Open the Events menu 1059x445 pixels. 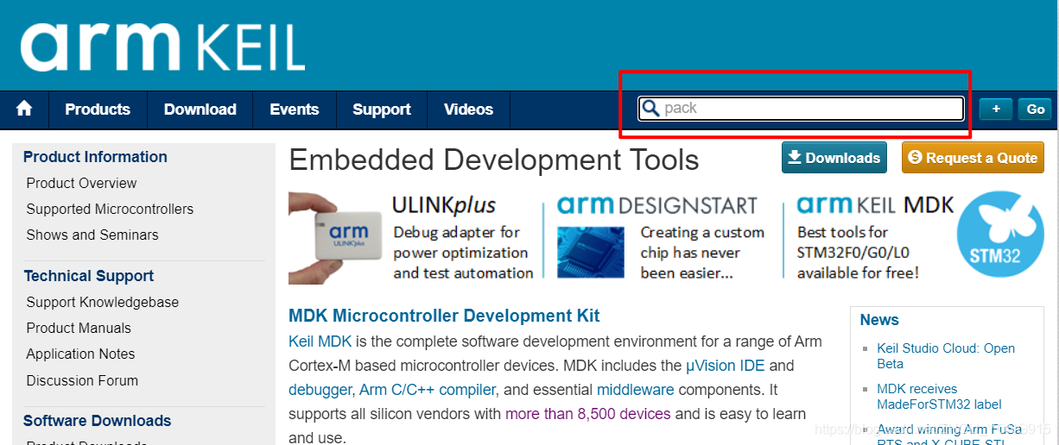click(x=295, y=110)
